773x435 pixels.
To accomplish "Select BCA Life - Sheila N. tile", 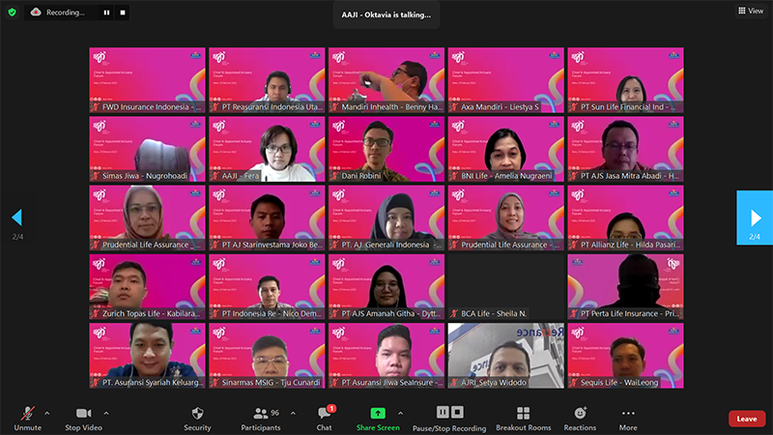I will coord(505,286).
